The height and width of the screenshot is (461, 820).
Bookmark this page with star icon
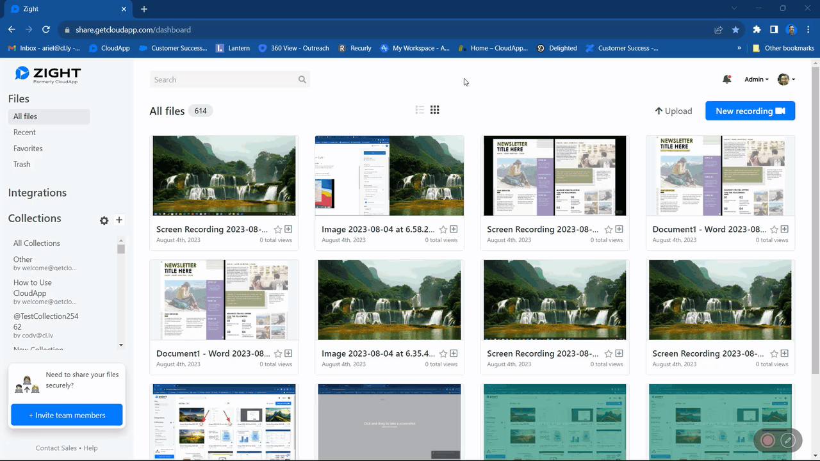click(735, 29)
